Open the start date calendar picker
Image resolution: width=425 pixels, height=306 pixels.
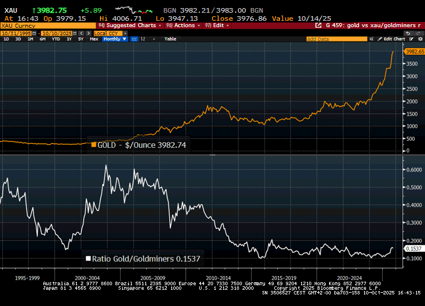[35, 33]
